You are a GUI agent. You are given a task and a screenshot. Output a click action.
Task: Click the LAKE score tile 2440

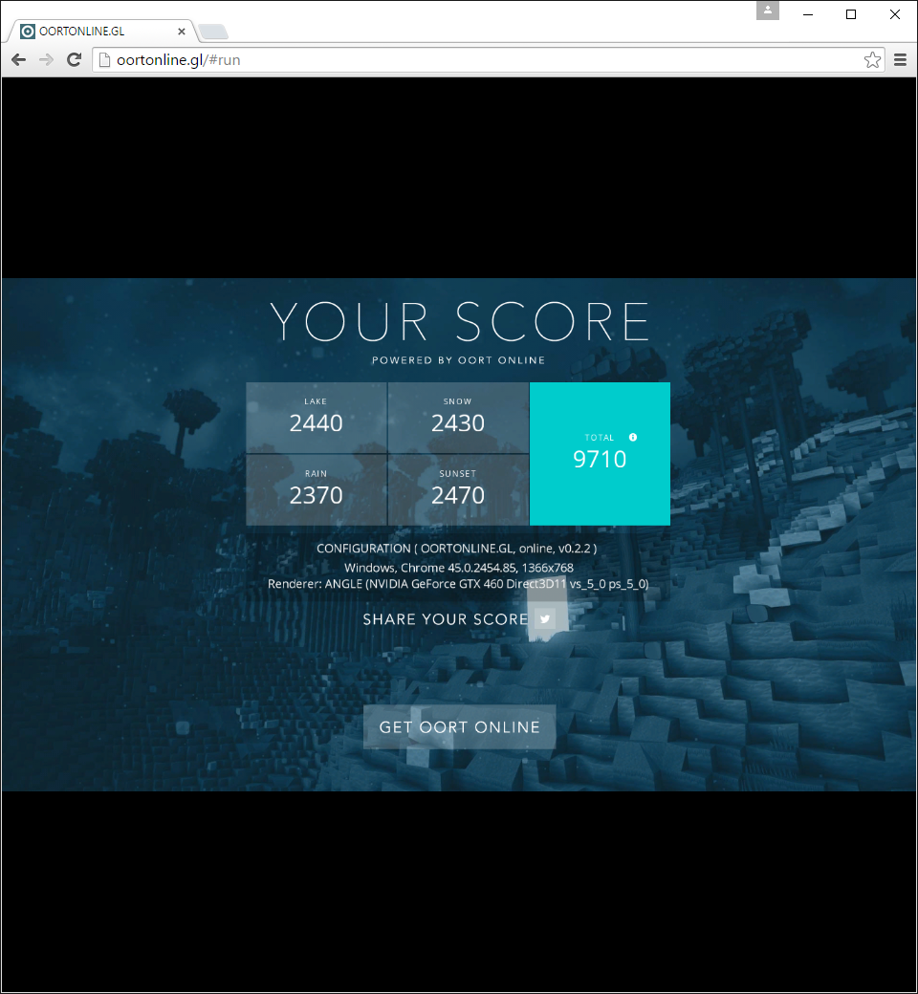(x=316, y=417)
